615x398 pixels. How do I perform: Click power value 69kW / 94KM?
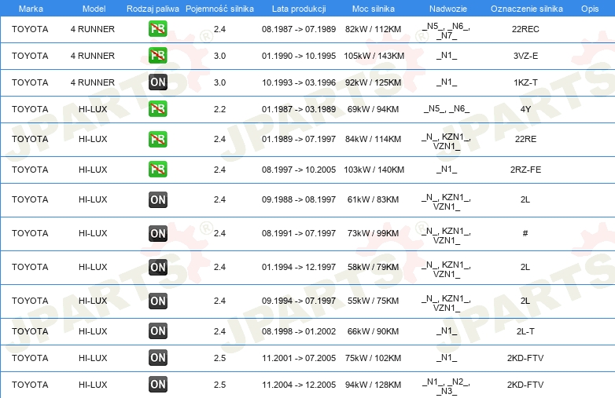click(373, 109)
